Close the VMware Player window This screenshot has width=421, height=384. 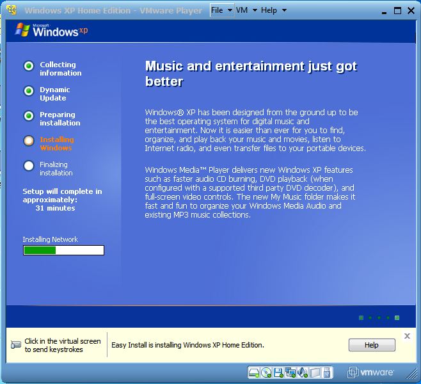click(411, 10)
